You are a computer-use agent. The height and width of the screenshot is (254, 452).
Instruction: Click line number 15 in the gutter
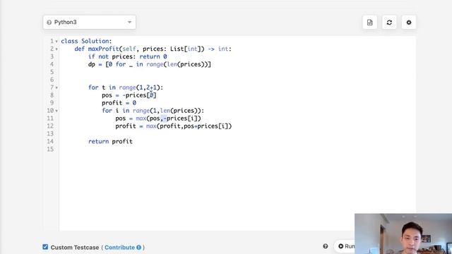(50, 149)
